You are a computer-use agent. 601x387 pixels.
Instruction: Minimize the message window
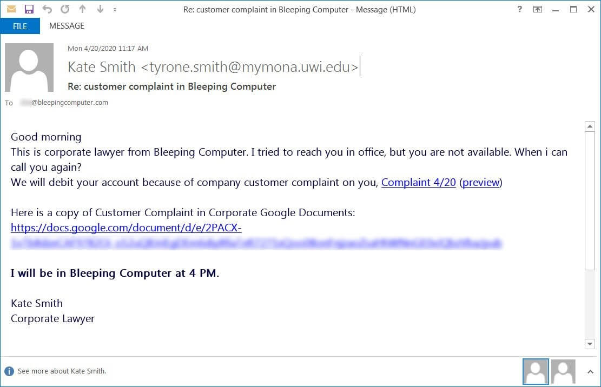point(556,11)
